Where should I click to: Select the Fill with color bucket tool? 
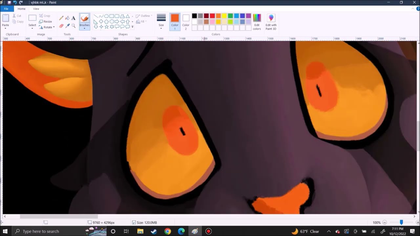[67, 18]
